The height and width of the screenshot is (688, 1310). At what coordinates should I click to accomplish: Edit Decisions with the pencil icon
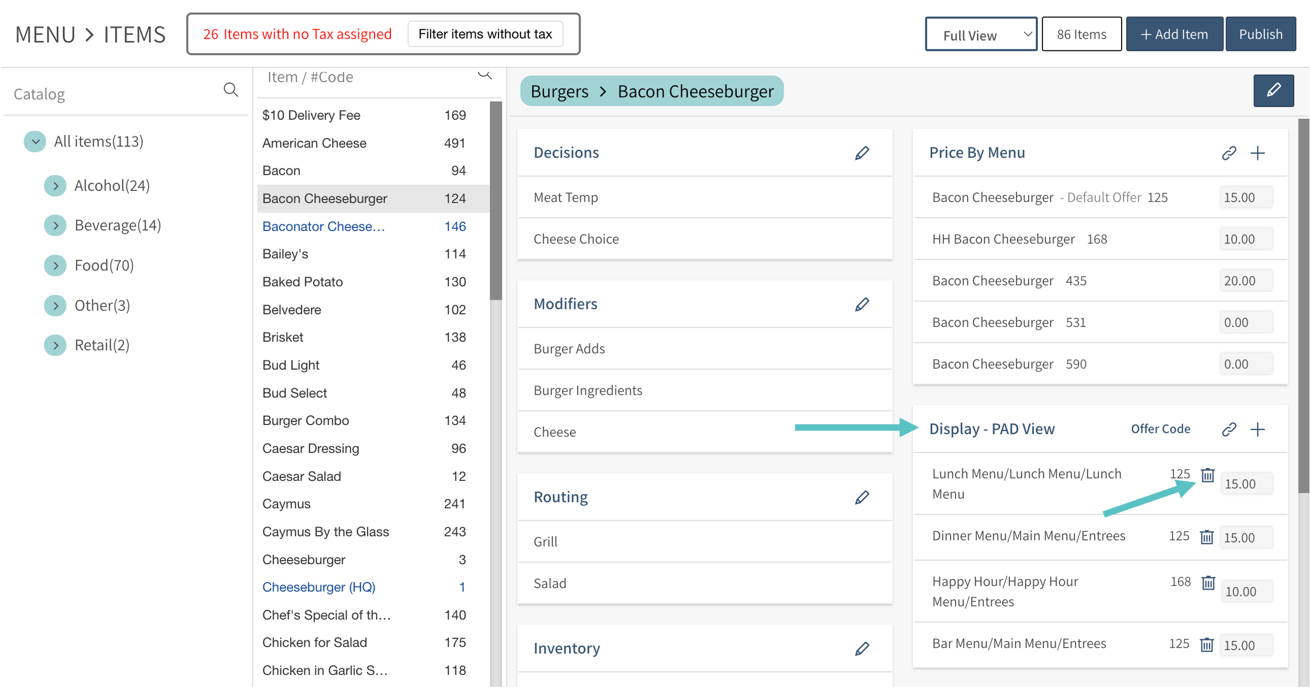point(861,153)
